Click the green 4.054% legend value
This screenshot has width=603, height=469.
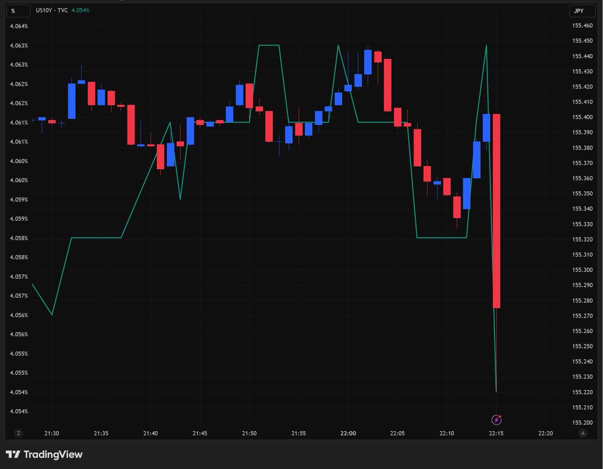(x=80, y=11)
